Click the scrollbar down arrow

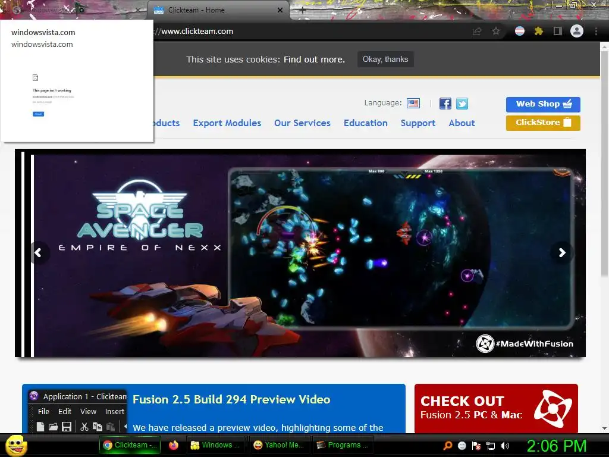[604, 428]
